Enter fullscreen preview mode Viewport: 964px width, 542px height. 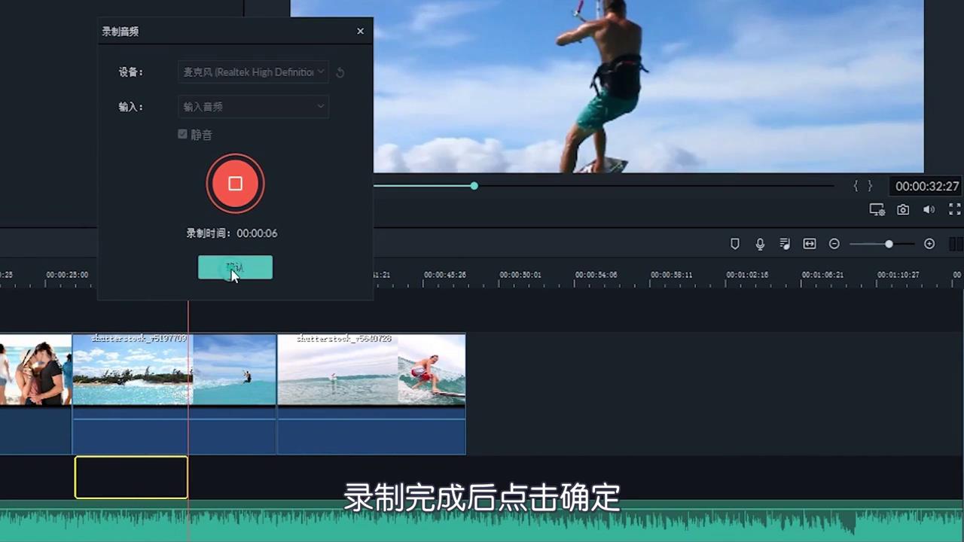click(954, 209)
